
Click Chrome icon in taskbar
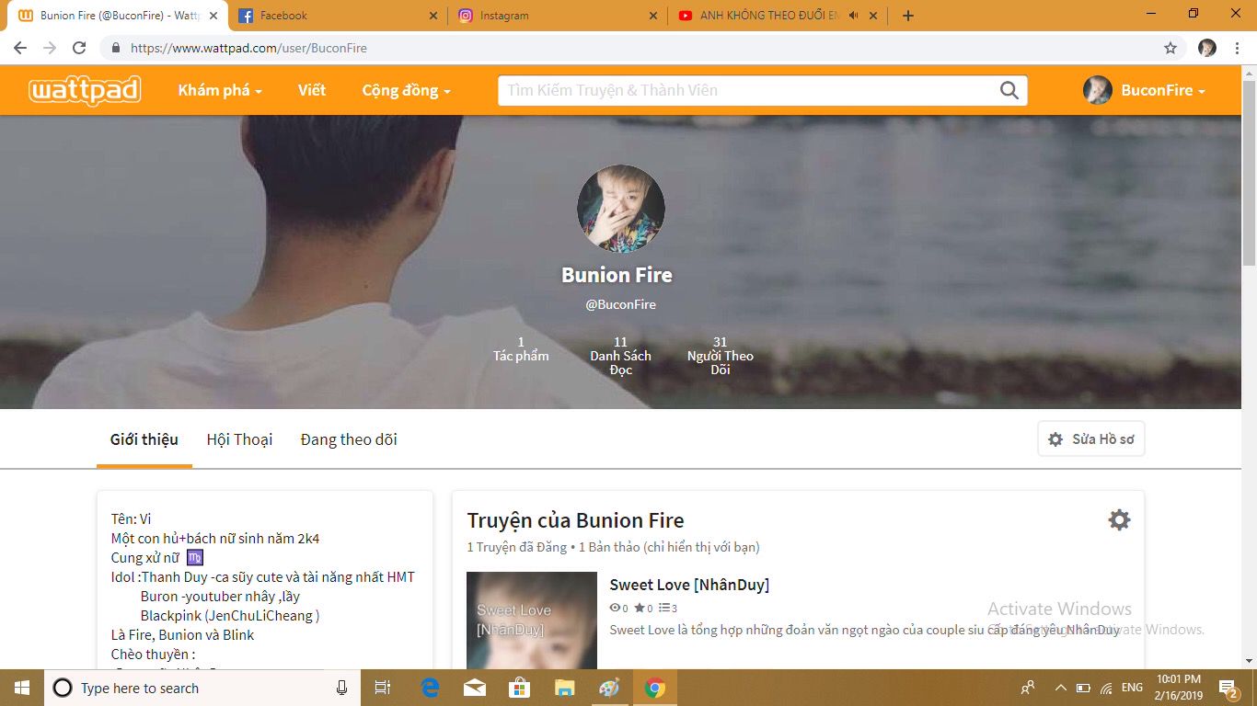(655, 688)
